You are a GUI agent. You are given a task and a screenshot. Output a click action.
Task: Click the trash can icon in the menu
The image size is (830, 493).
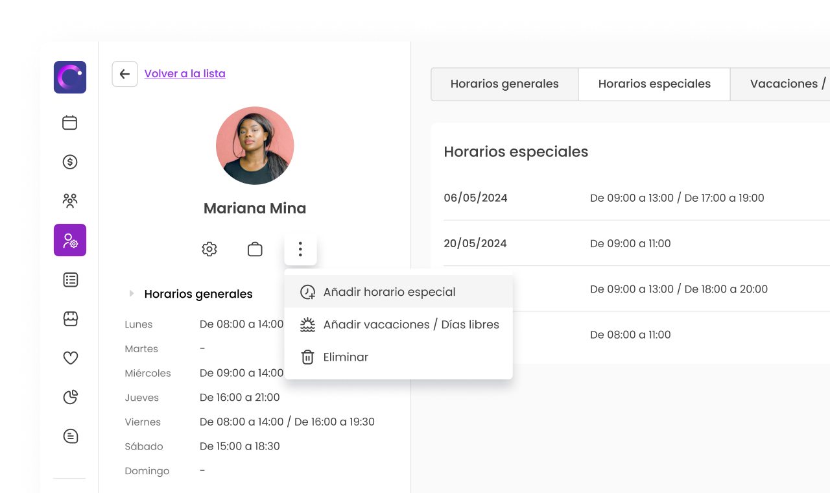point(307,357)
